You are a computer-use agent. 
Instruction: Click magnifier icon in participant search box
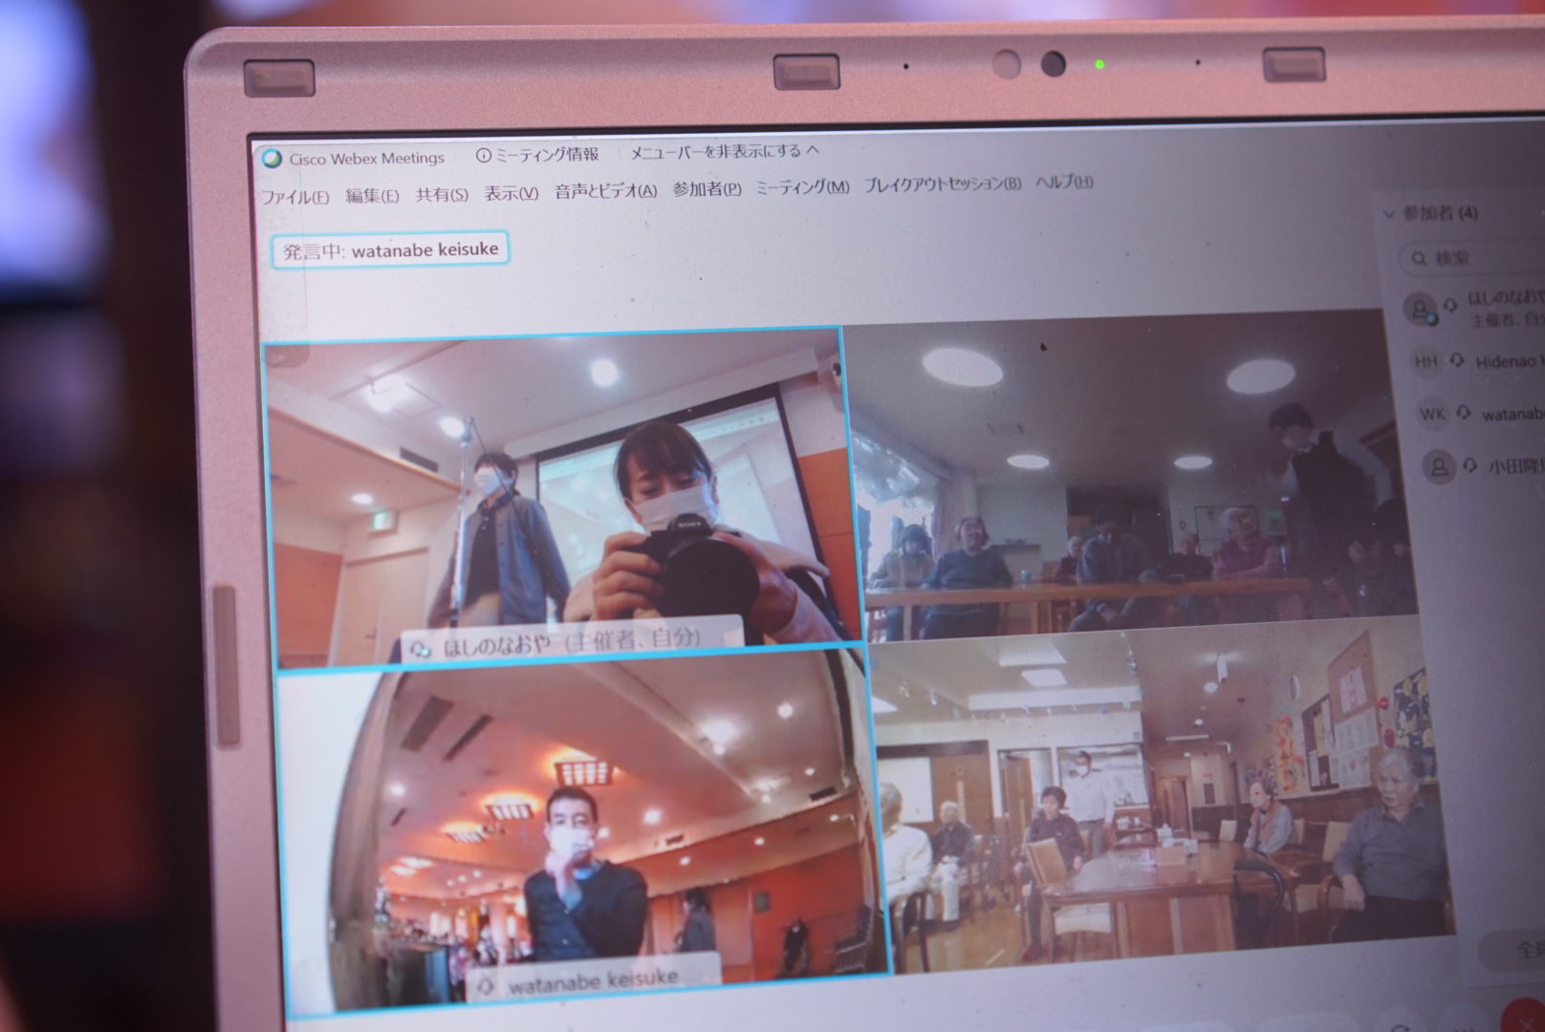click(x=1419, y=258)
